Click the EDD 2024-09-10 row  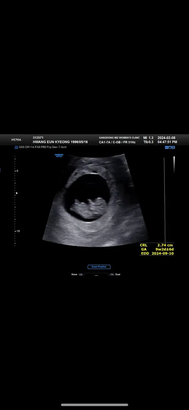pyautogui.click(x=157, y=253)
